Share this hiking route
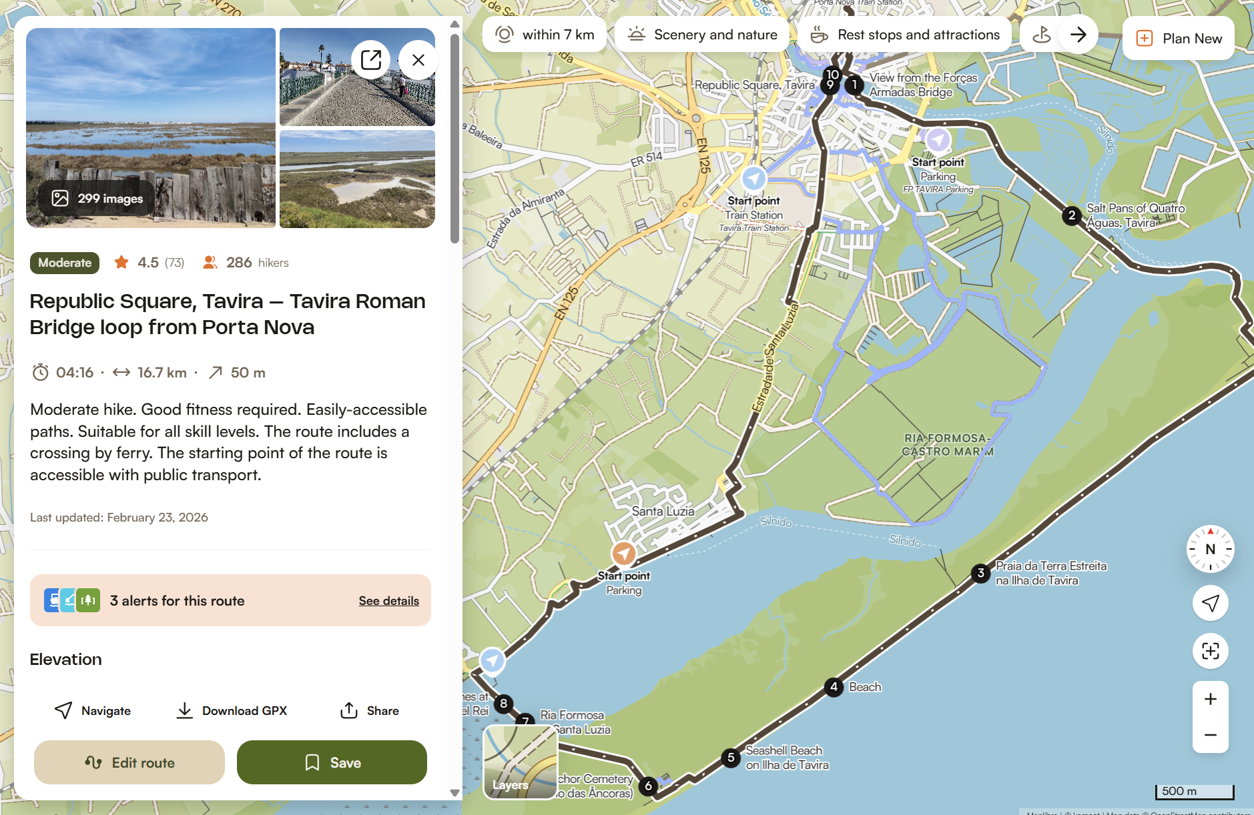 coord(370,711)
